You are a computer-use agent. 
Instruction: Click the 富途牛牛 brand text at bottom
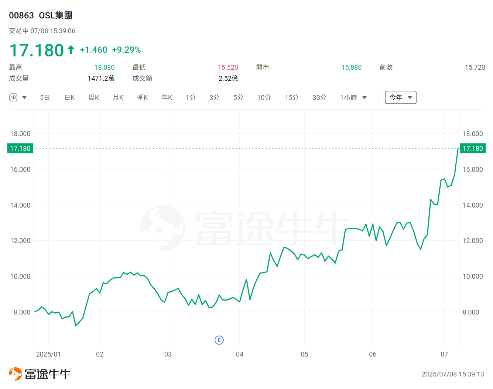point(47,374)
